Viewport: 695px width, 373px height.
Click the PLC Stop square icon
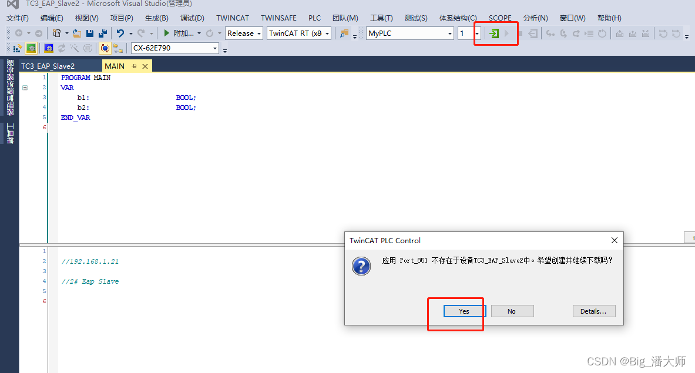pos(520,33)
